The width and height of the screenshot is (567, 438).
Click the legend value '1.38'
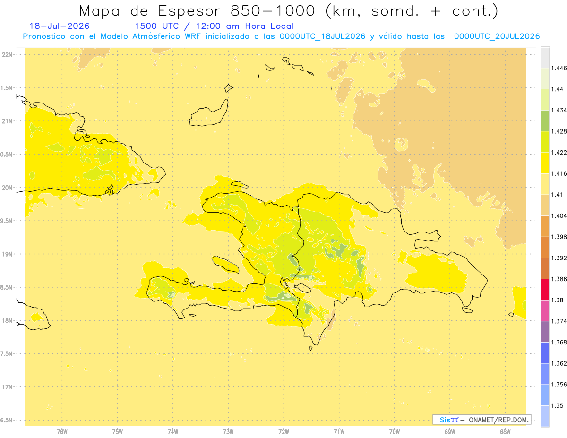pyautogui.click(x=557, y=300)
